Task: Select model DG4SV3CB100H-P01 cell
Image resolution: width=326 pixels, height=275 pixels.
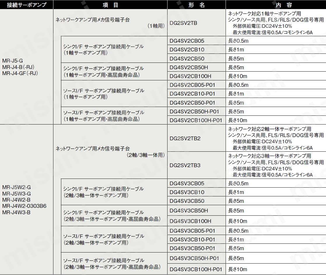Action: tap(196, 269)
